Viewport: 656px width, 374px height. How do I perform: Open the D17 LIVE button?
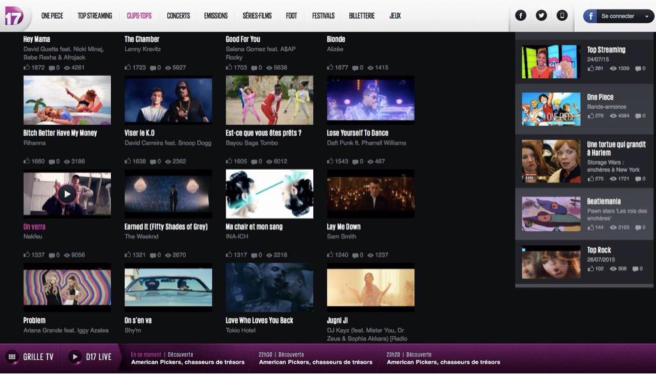click(90, 357)
